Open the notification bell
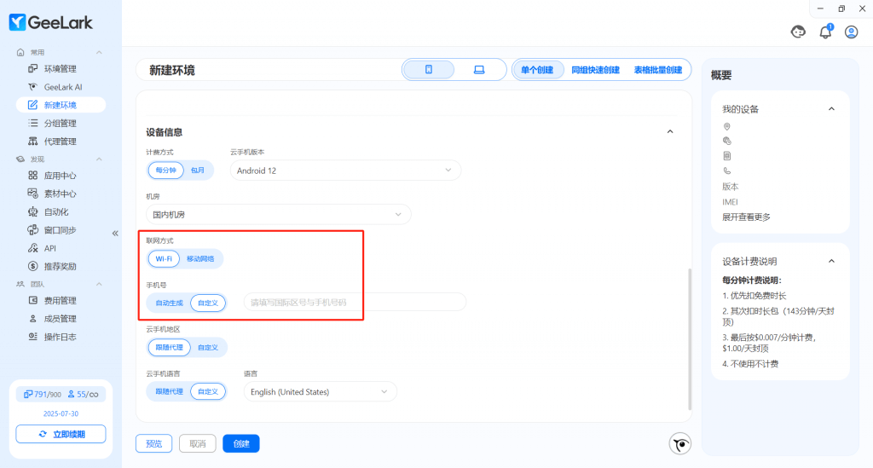Screen dimensions: 873x468 [x=825, y=32]
